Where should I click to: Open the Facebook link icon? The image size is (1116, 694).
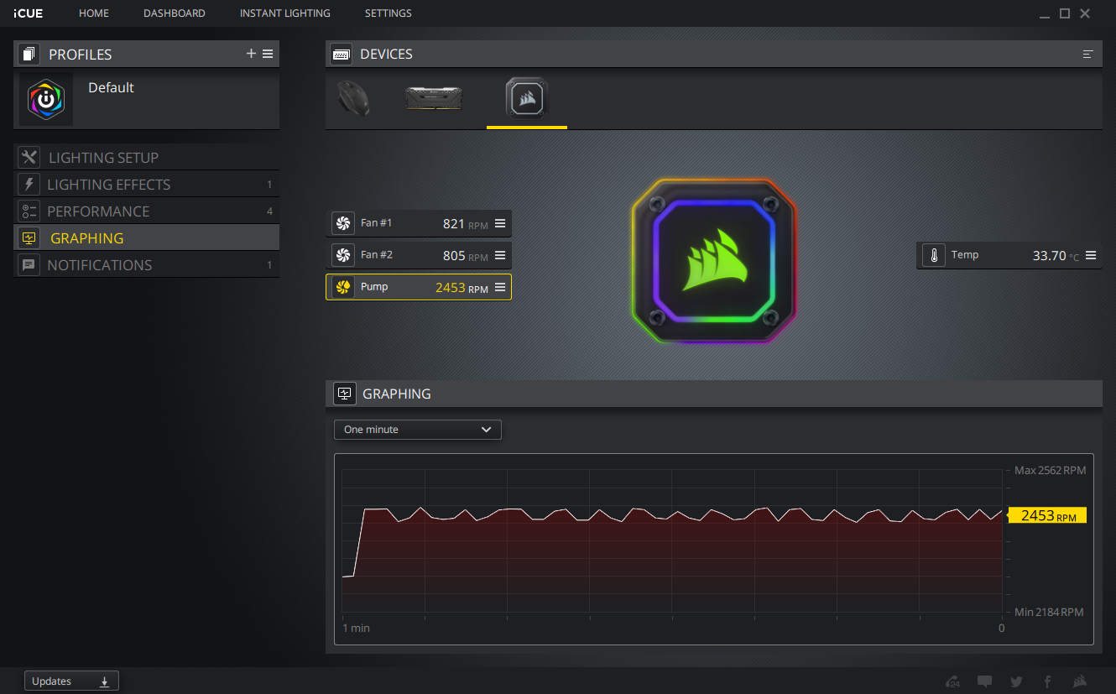tap(1047, 681)
